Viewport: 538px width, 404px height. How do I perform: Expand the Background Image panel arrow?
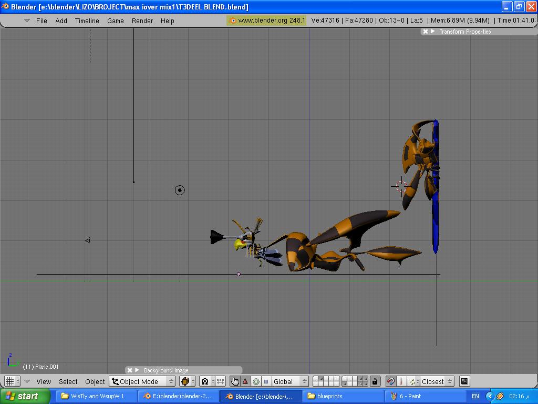137,370
